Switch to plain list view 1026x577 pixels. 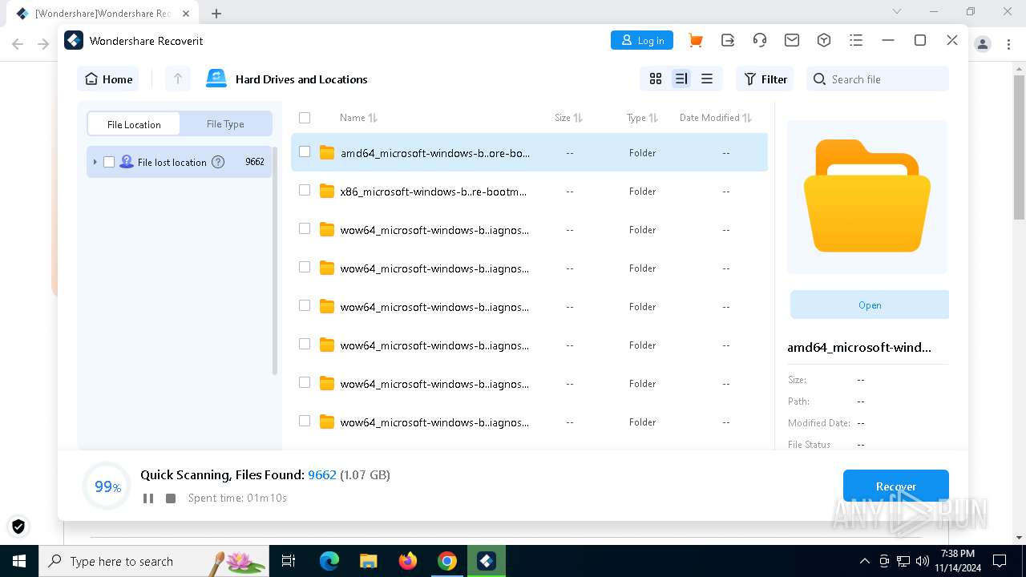[707, 79]
